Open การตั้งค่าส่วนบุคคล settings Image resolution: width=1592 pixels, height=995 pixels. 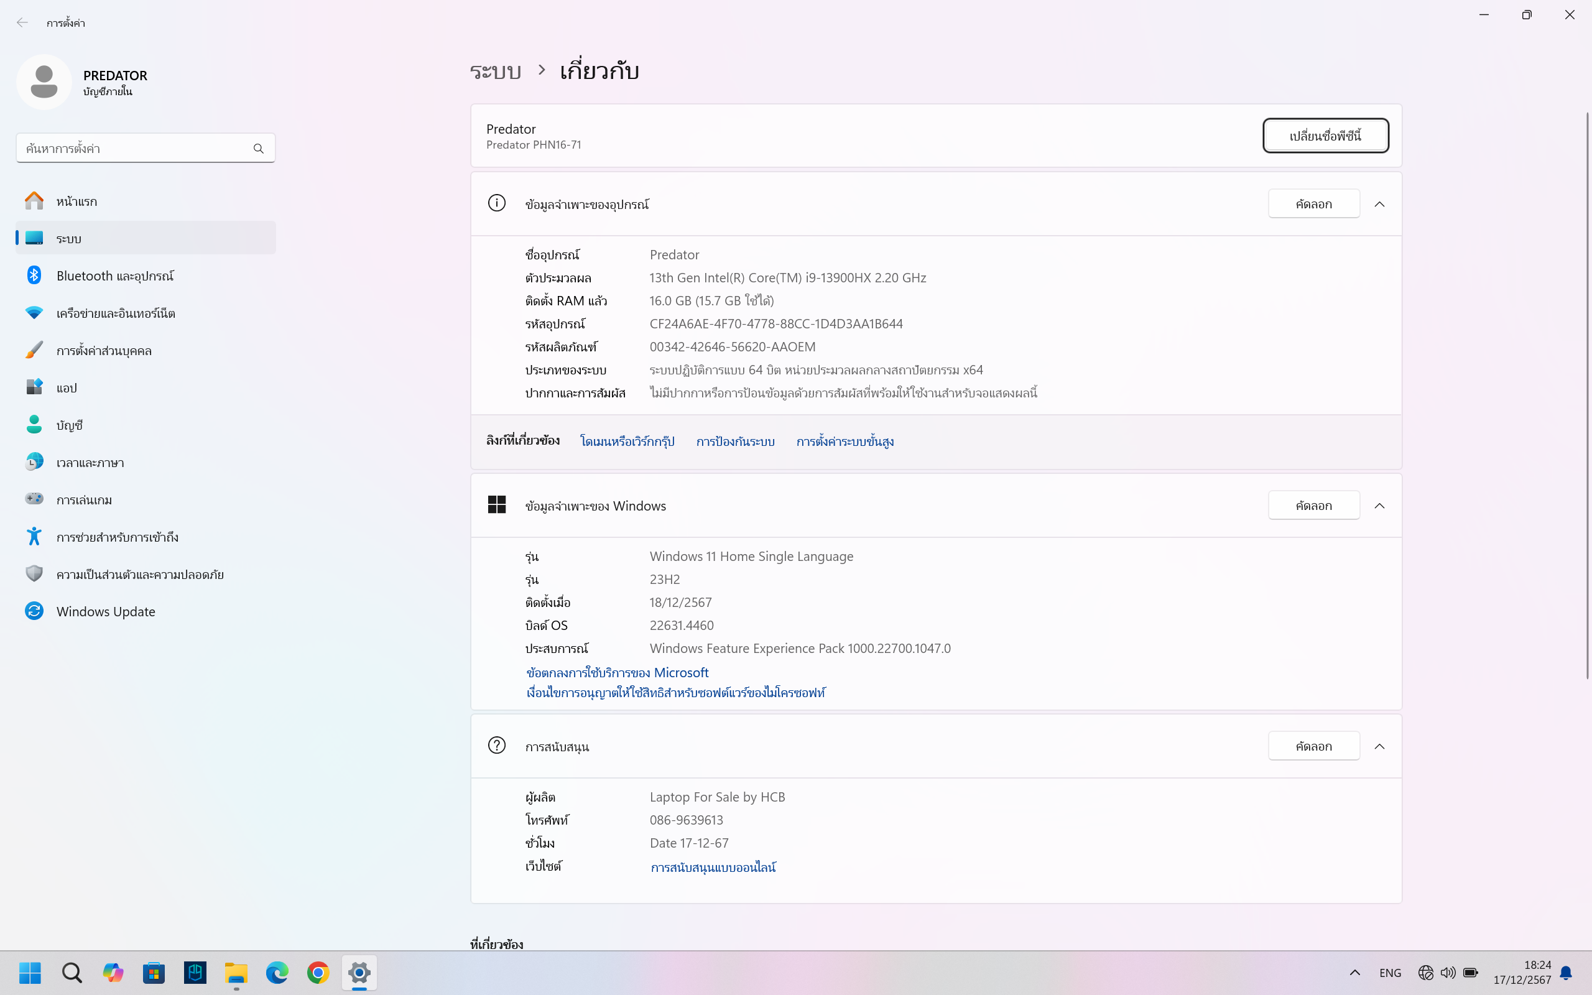pyautogui.click(x=146, y=350)
